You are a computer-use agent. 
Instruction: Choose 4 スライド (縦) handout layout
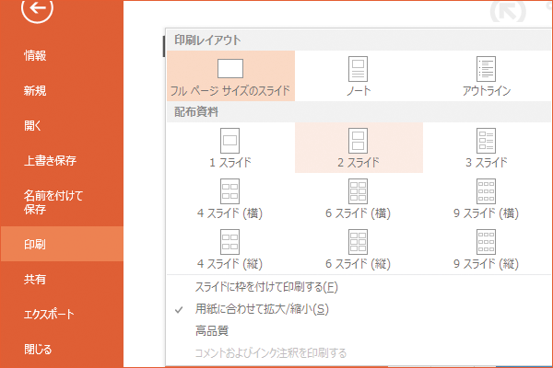pos(230,249)
